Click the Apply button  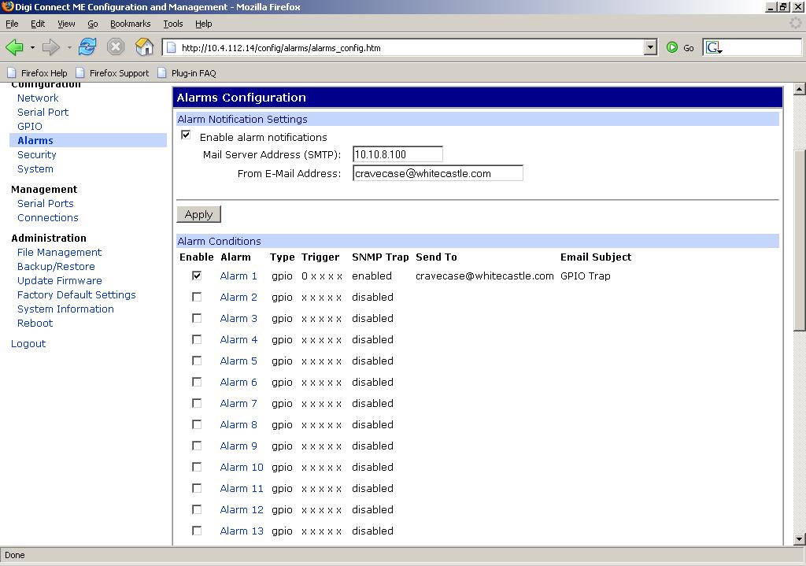(198, 214)
